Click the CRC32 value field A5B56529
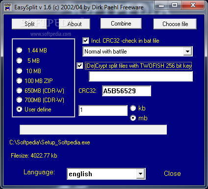 point(127,91)
